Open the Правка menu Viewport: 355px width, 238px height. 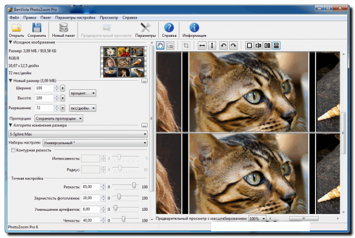(x=30, y=17)
